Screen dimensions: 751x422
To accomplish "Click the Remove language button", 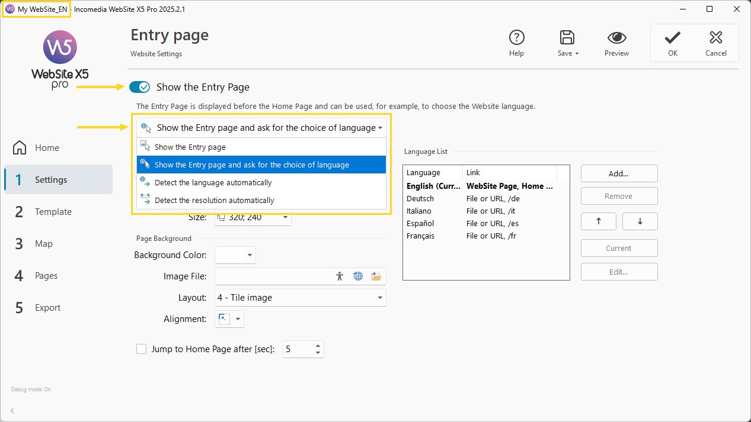I will click(619, 196).
